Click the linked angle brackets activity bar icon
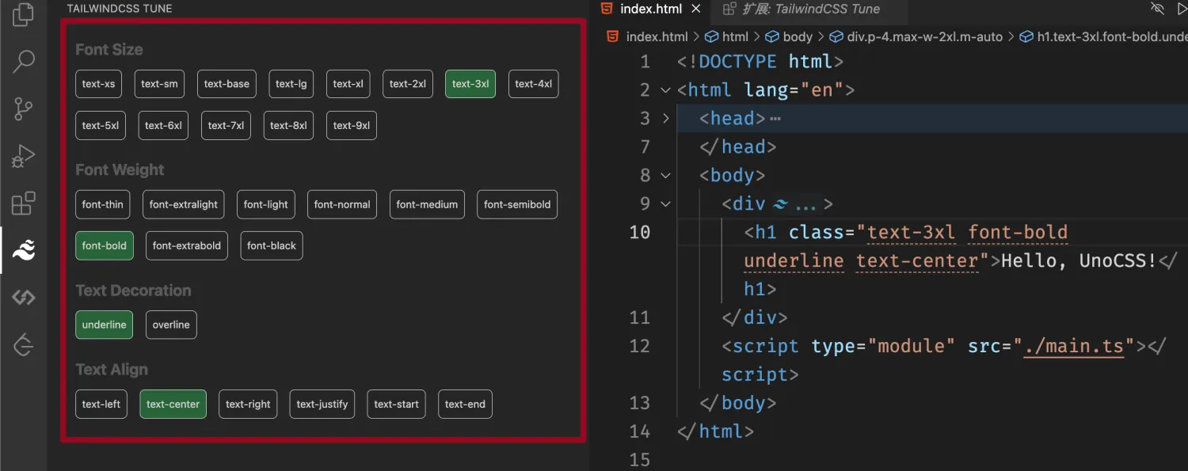Image resolution: width=1188 pixels, height=471 pixels. pyautogui.click(x=24, y=298)
